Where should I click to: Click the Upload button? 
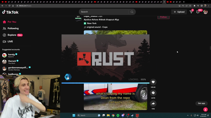click(179, 12)
